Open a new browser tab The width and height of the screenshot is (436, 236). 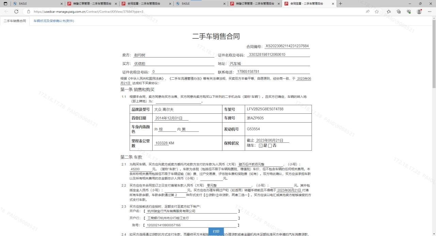[x=340, y=3]
